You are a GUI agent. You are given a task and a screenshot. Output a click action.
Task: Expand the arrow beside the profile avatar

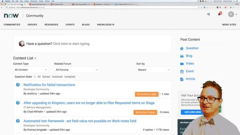coord(236,14)
